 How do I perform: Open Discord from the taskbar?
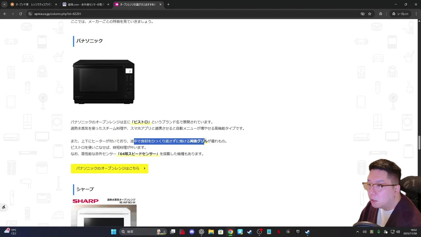pyautogui.click(x=192, y=232)
